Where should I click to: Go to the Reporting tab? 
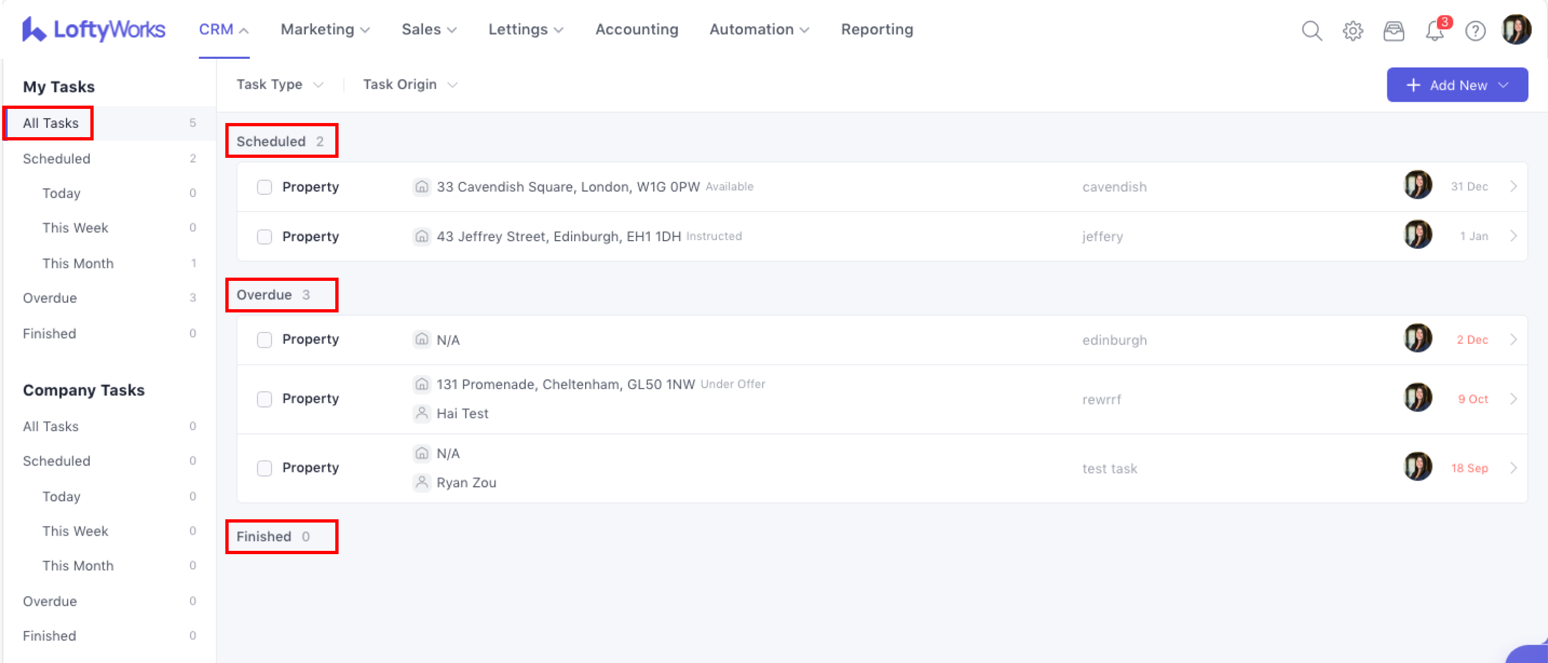pos(877,29)
